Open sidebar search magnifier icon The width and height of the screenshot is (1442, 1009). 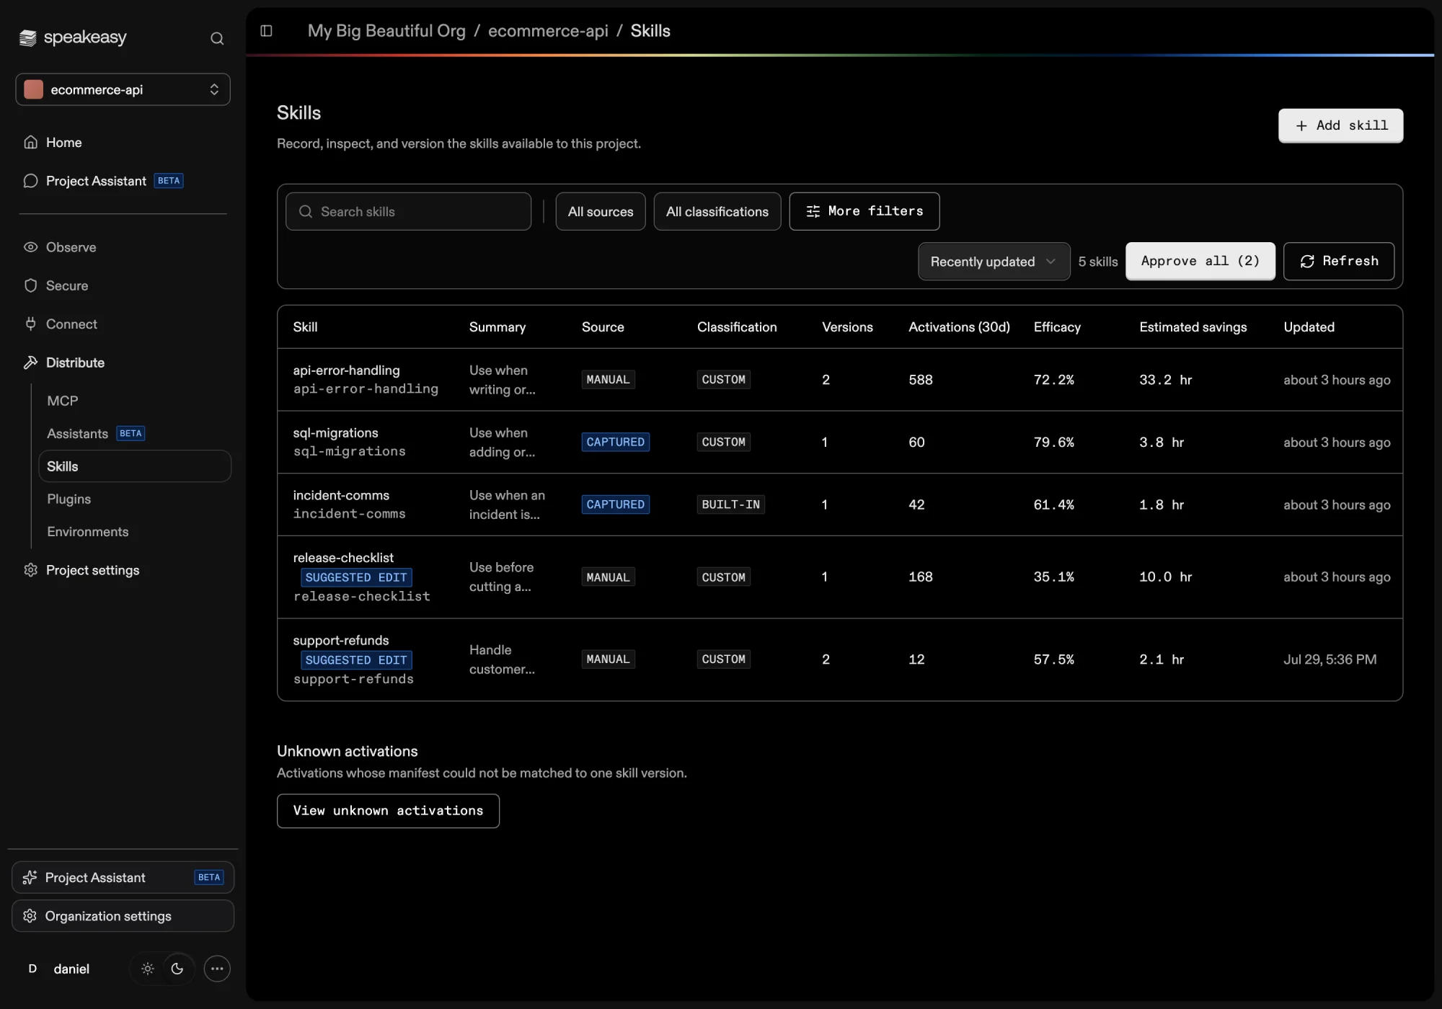217,38
